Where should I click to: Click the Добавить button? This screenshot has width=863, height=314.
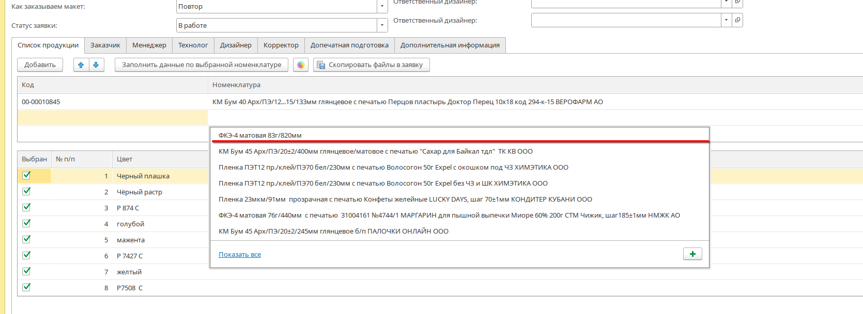click(40, 65)
